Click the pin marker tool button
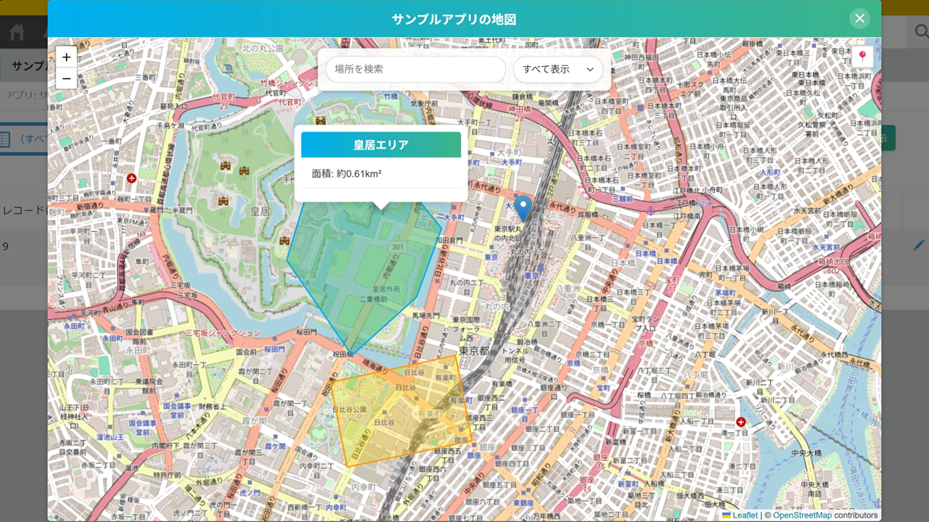This screenshot has height=522, width=929. [862, 57]
